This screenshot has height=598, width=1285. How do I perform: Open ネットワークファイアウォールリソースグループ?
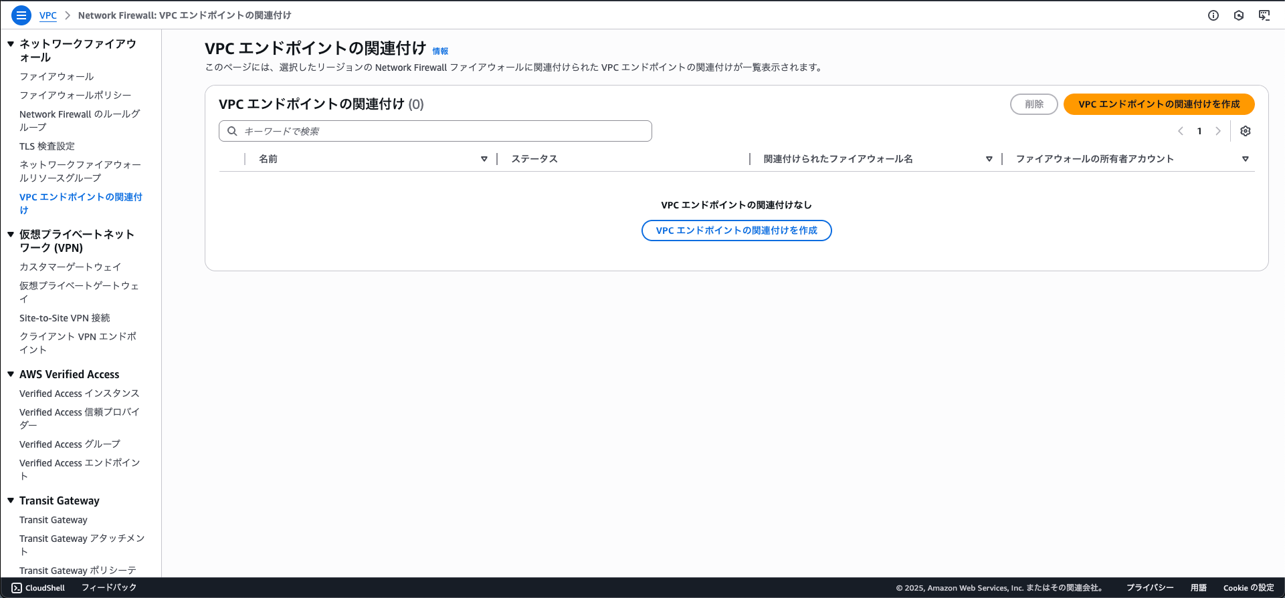[x=80, y=172]
